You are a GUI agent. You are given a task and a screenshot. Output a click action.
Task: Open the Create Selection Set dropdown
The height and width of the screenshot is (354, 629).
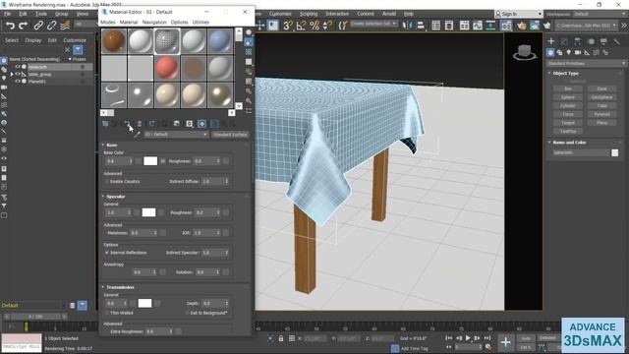(373, 24)
